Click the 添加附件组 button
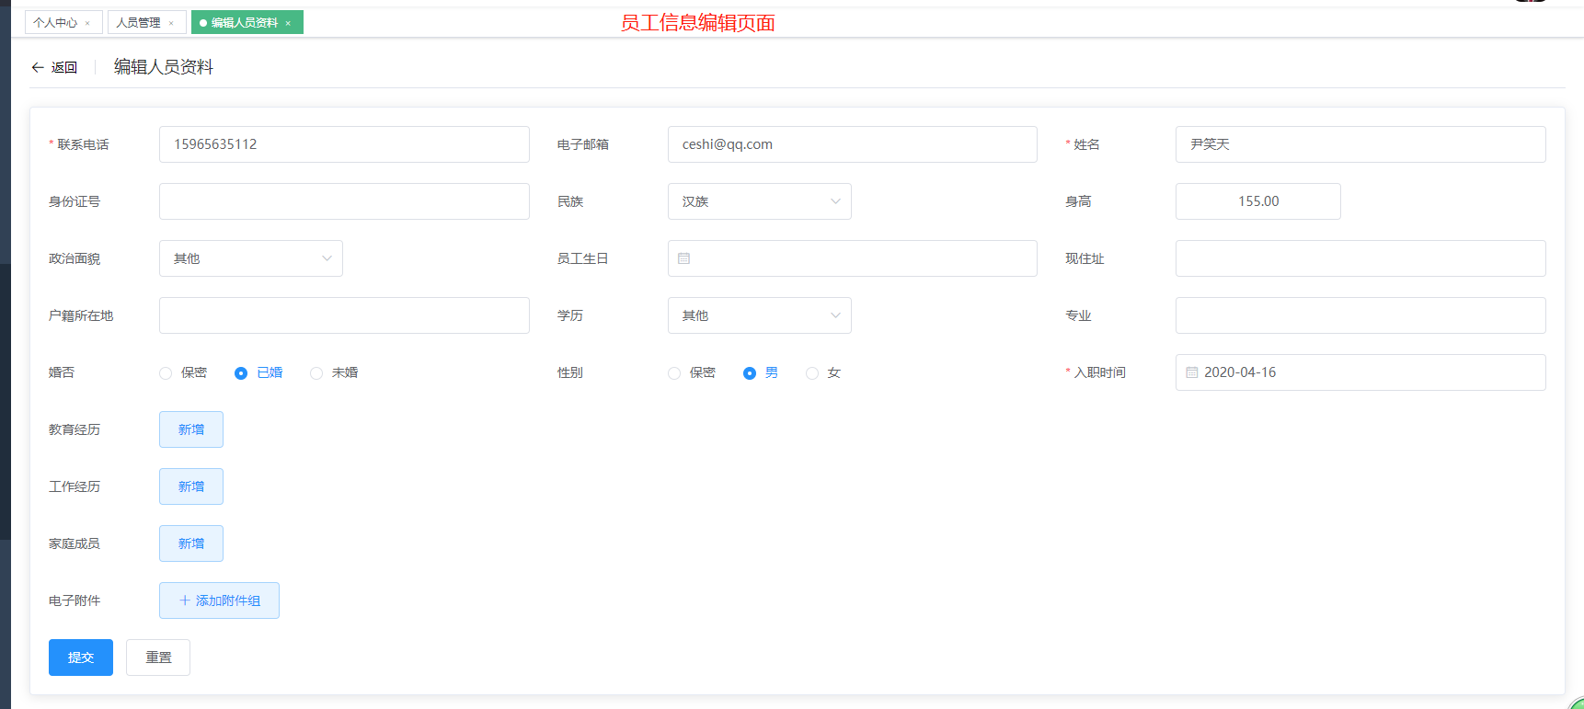1584x709 pixels. click(x=219, y=600)
